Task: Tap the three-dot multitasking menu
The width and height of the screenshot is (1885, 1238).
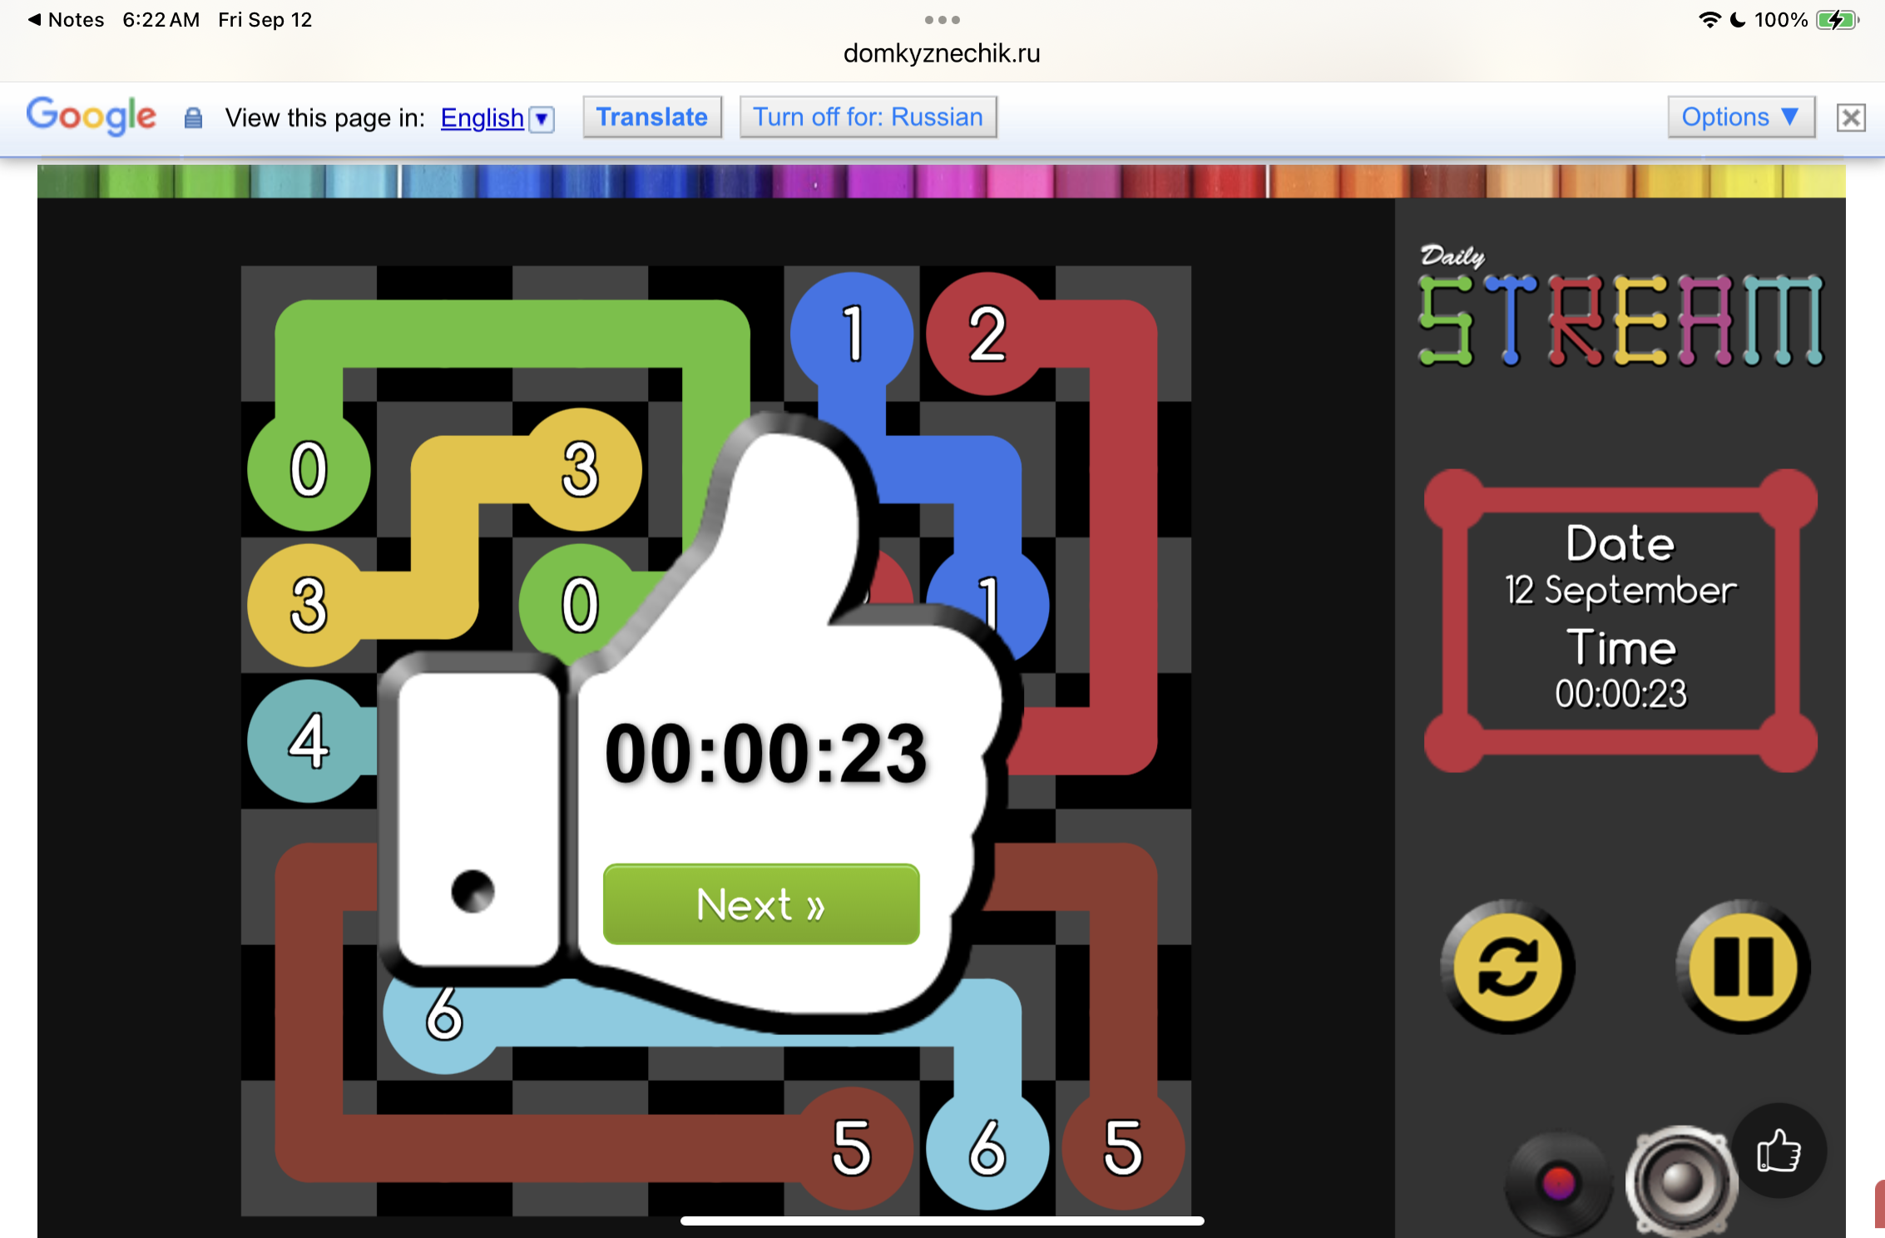Action: pyautogui.click(x=942, y=20)
